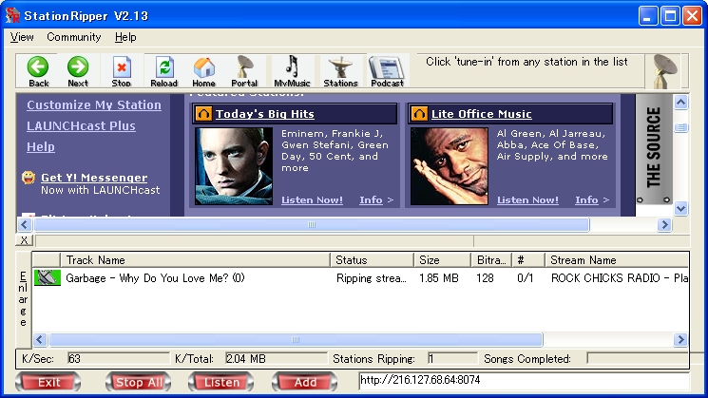Click the browser pane scroll down arrow

[680, 208]
